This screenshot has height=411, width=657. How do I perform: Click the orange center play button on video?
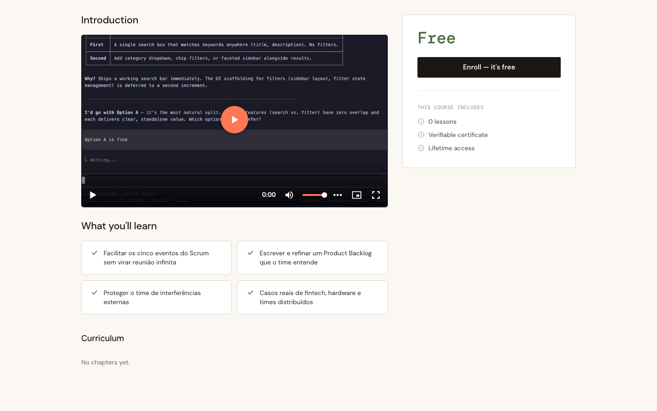tap(235, 120)
